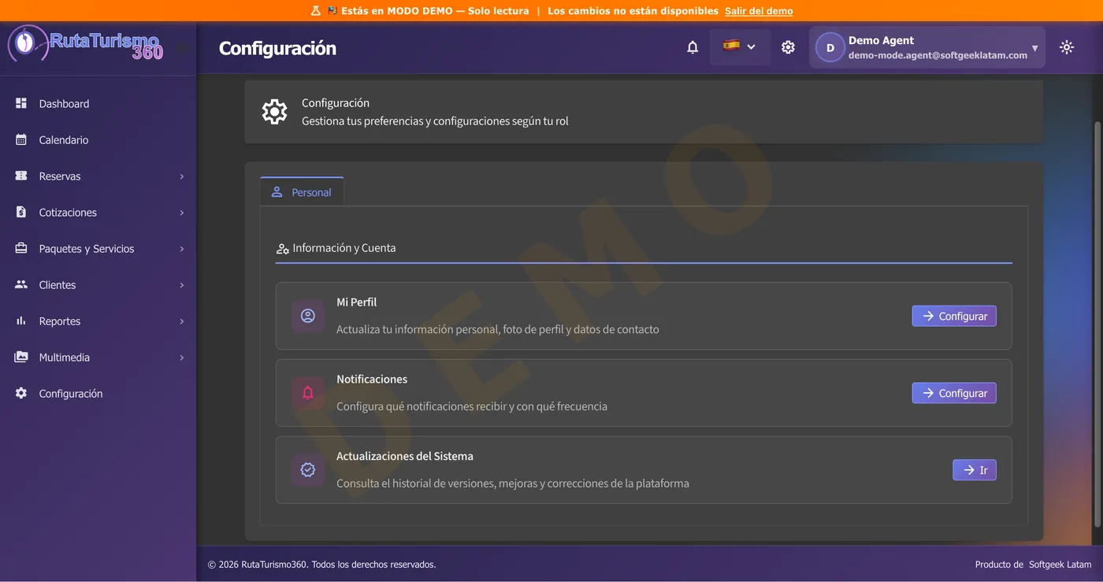This screenshot has width=1103, height=582.
Task: Click the Calendario calendar icon
Action: [21, 139]
